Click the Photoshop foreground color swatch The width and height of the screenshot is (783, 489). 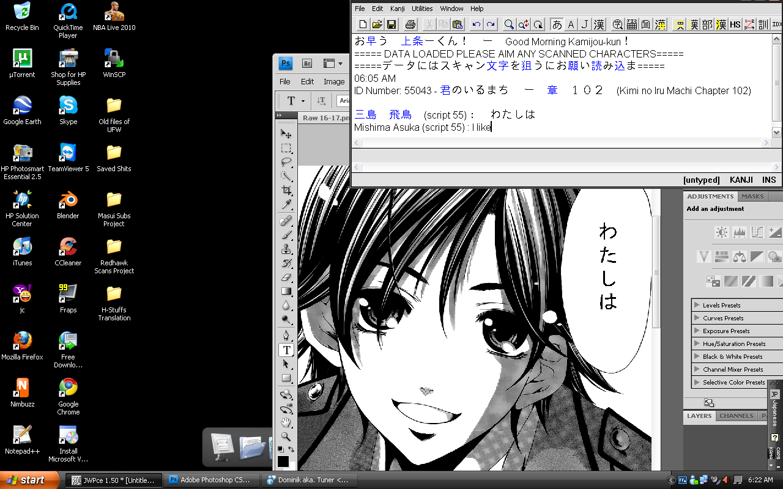click(283, 461)
